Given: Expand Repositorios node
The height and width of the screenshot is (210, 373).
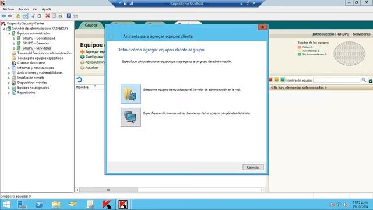Looking at the screenshot, I should coord(9,93).
